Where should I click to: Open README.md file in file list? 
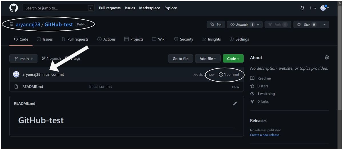click(33, 87)
